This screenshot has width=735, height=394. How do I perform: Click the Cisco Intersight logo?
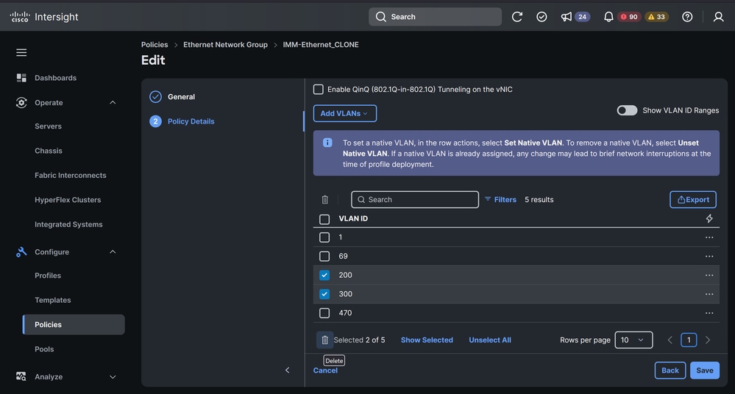pyautogui.click(x=44, y=17)
